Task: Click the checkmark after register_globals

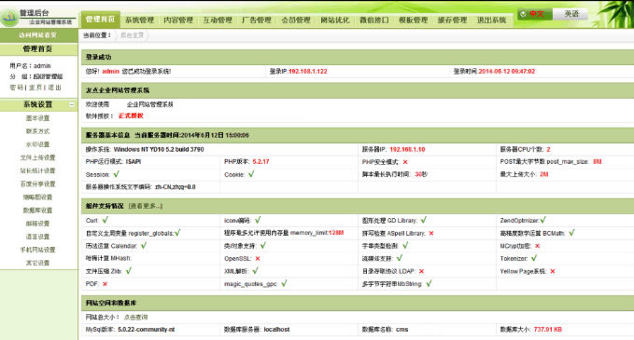Action: click(177, 233)
